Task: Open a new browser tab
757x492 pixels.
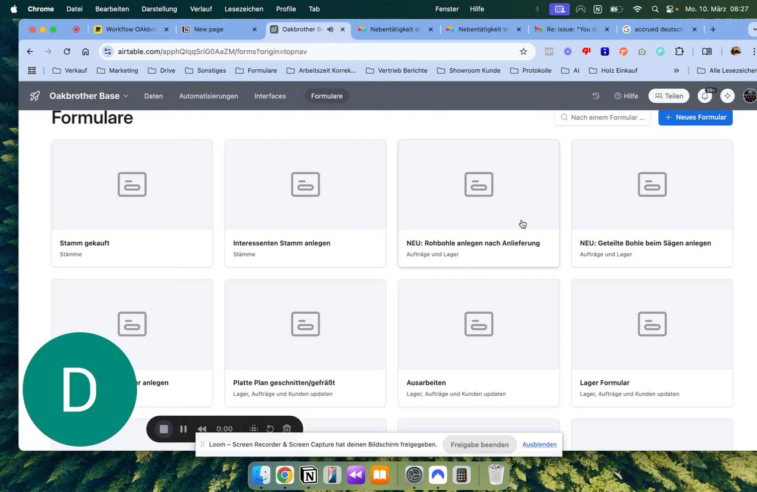Action: [x=713, y=29]
